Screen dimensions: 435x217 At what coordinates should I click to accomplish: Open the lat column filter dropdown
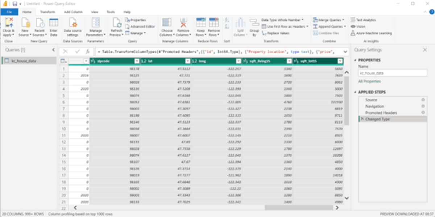[x=187, y=61]
